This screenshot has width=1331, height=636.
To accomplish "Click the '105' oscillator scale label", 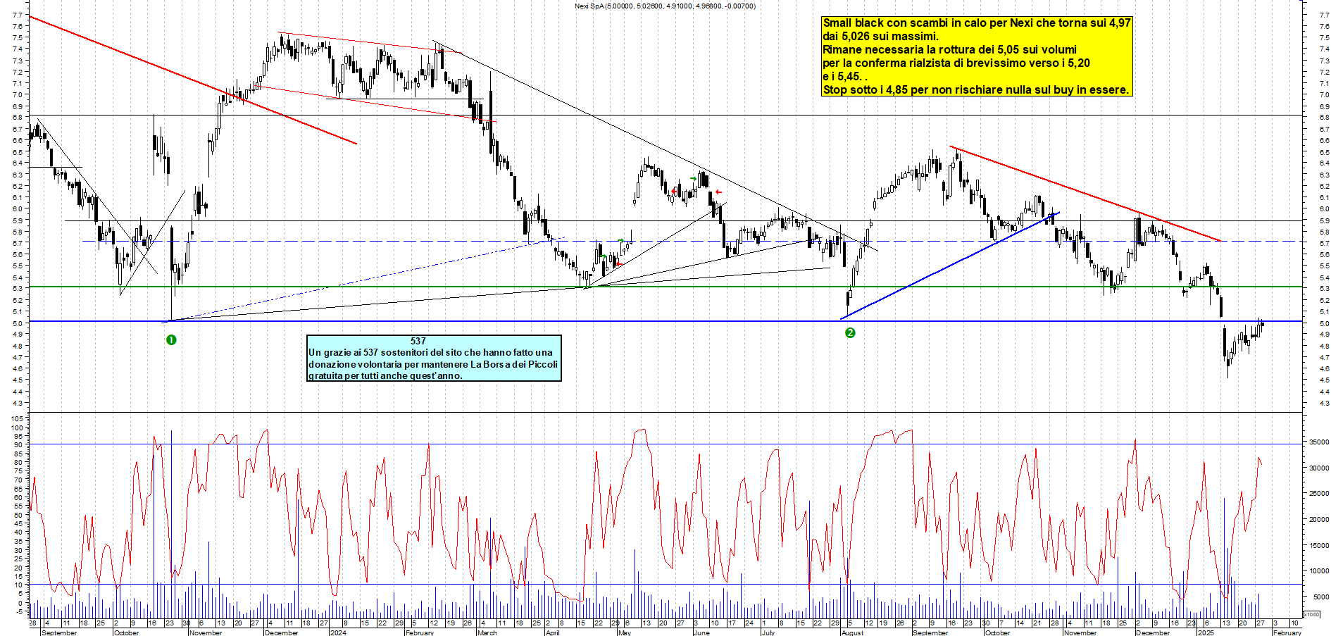I will tap(17, 419).
